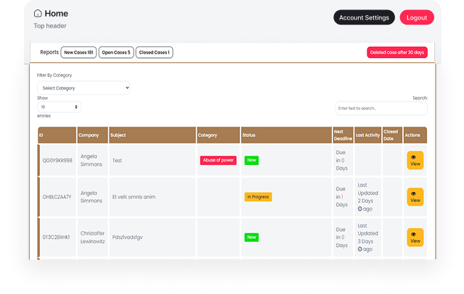Click the orange In Progress status badge
The image size is (464, 294).
[258, 197]
